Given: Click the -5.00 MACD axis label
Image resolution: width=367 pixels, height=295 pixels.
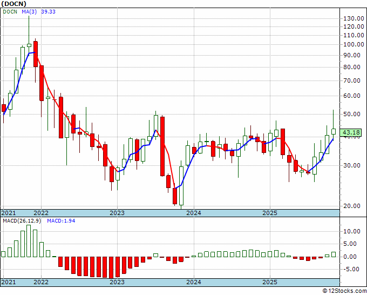Looking at the screenshot, I should pyautogui.click(x=352, y=269).
